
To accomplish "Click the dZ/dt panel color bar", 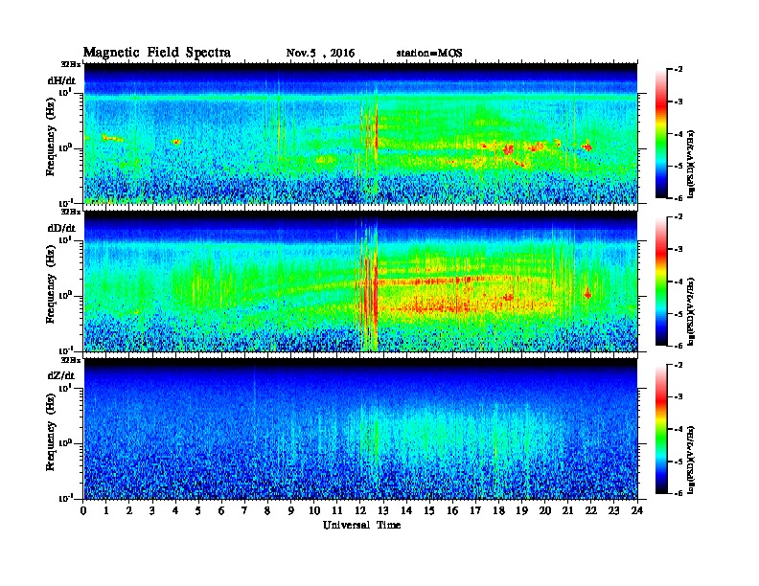I will coord(661,429).
